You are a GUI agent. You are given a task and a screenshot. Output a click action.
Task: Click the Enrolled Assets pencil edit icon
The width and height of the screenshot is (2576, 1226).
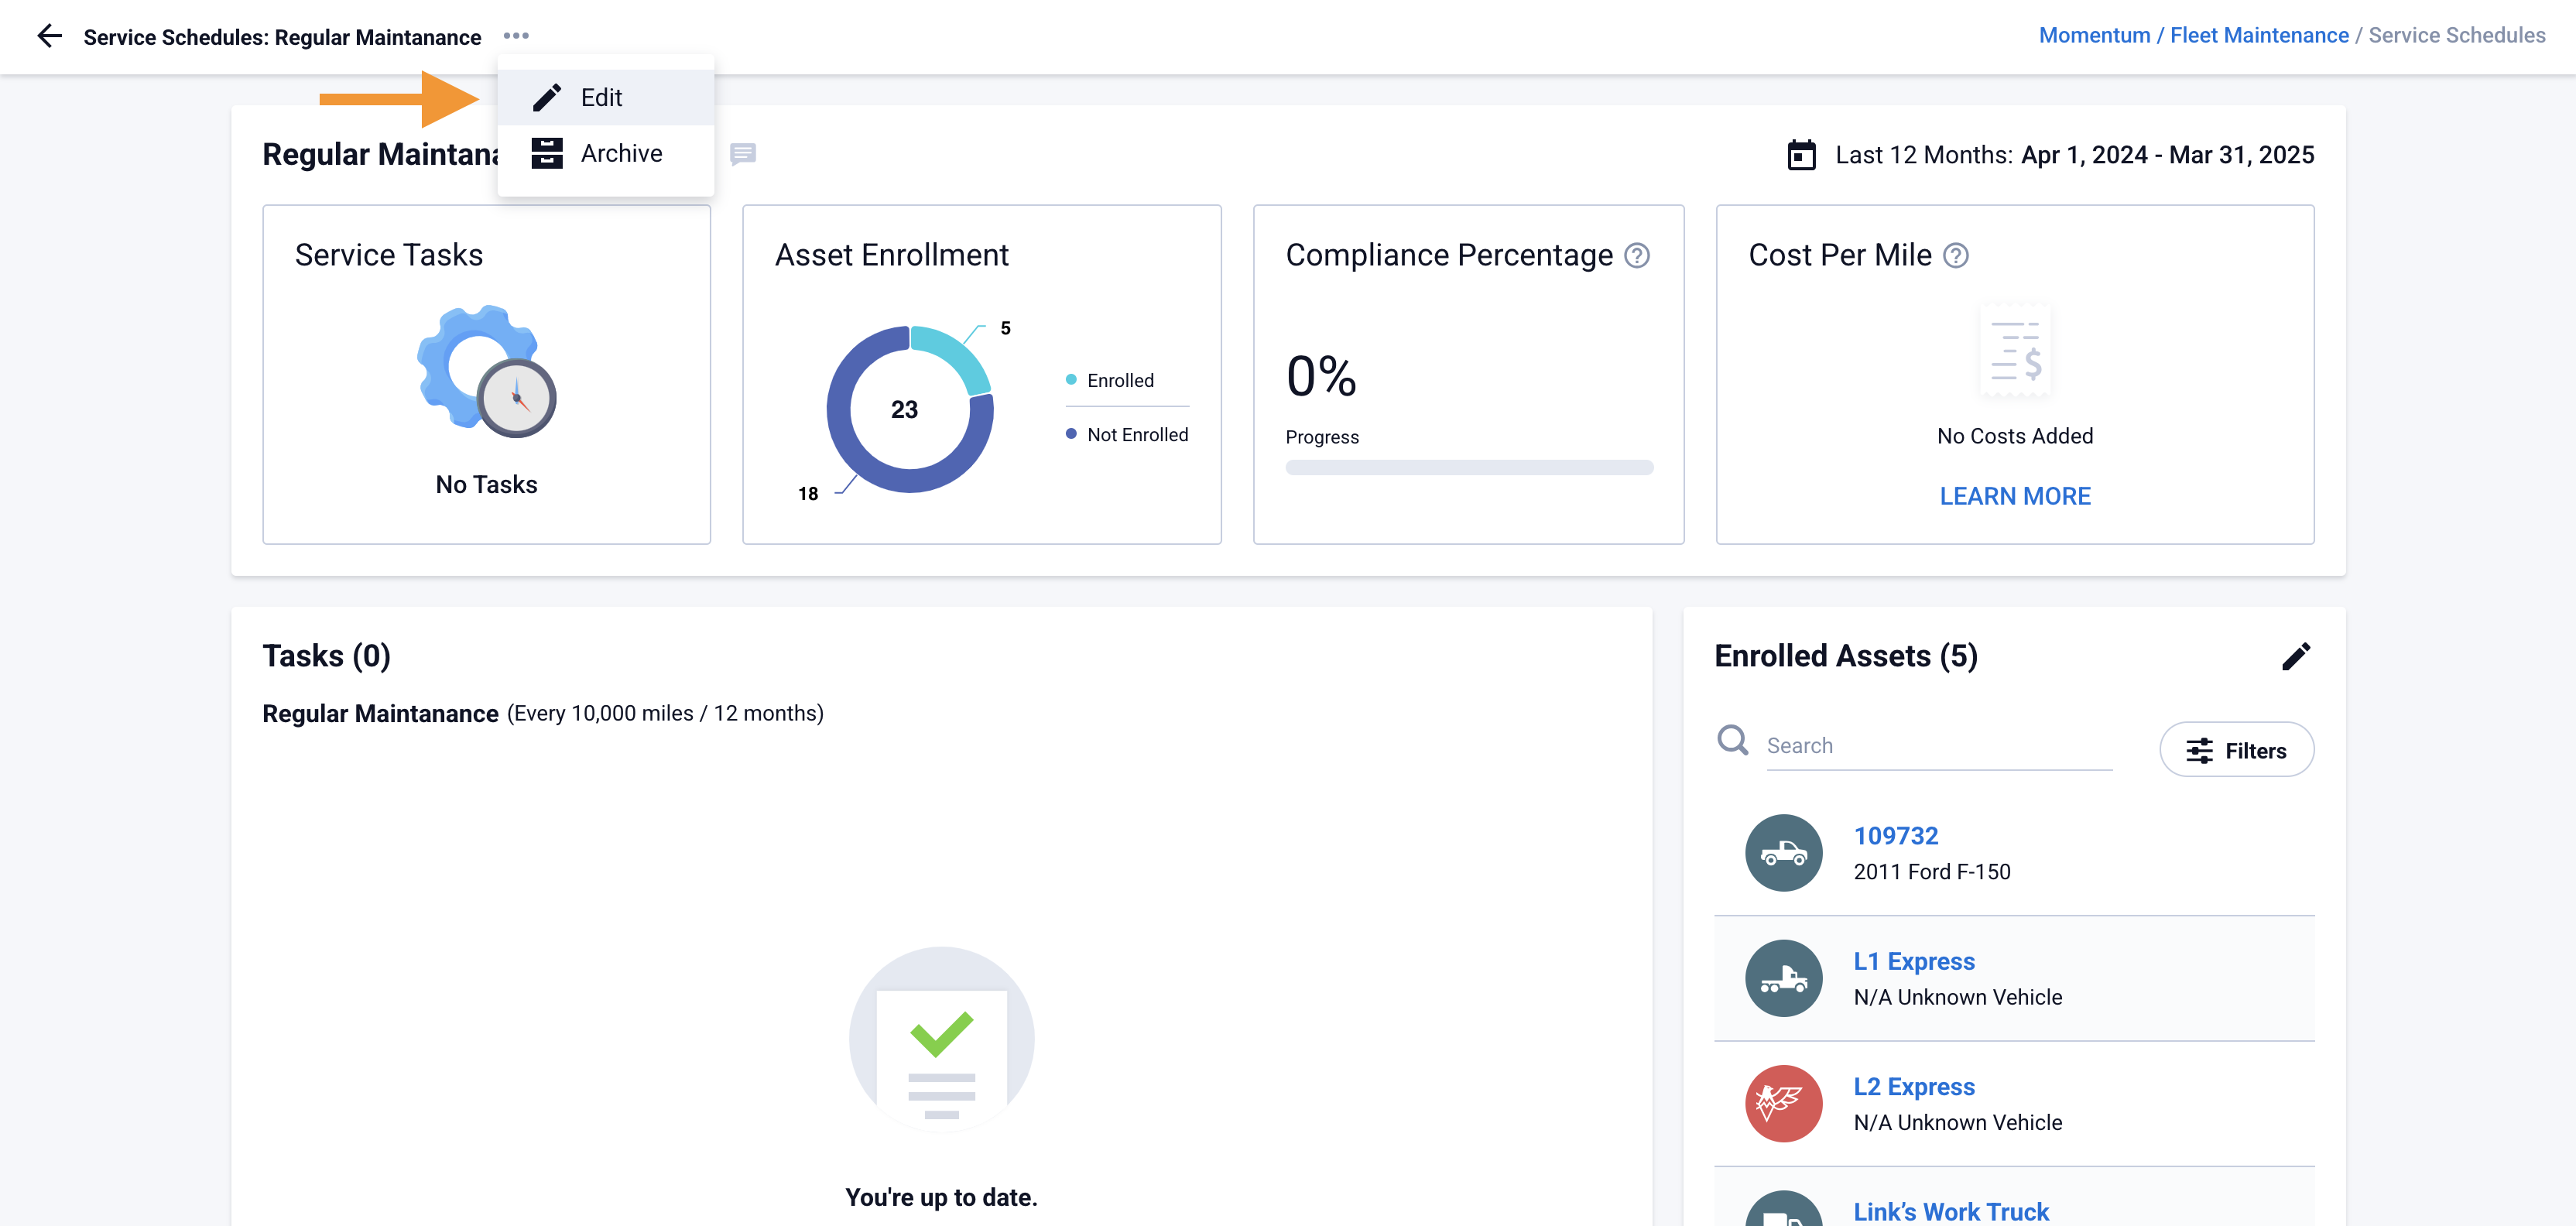coord(2296,656)
